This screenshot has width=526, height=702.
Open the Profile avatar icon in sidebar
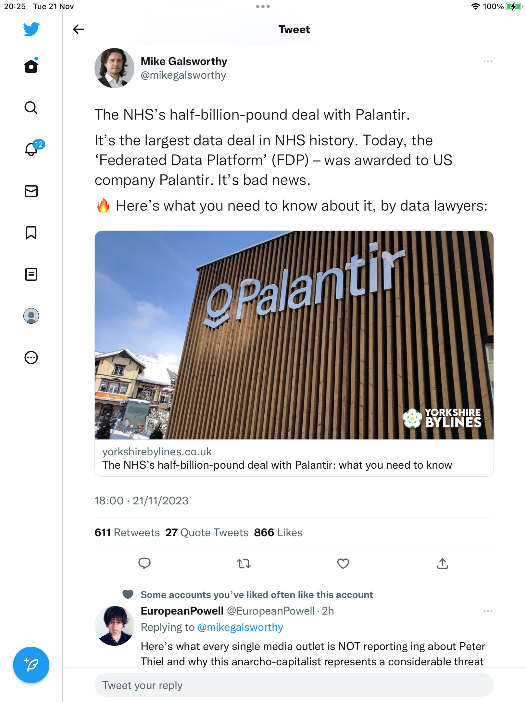[31, 316]
